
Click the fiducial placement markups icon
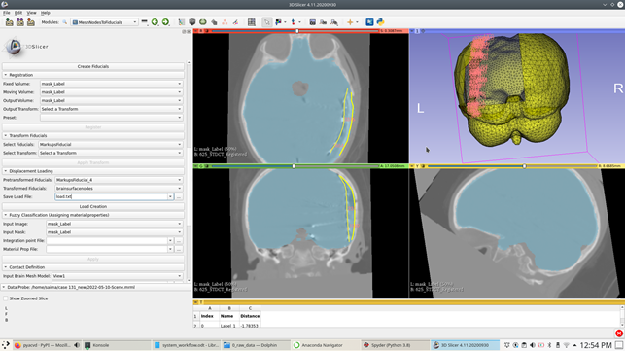293,22
